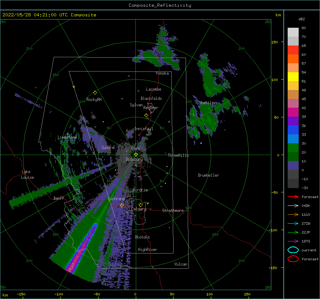320x299 pixels.
Task: Click the yellow diamond marker below Cochrane
Action: pyautogui.click(x=122, y=205)
